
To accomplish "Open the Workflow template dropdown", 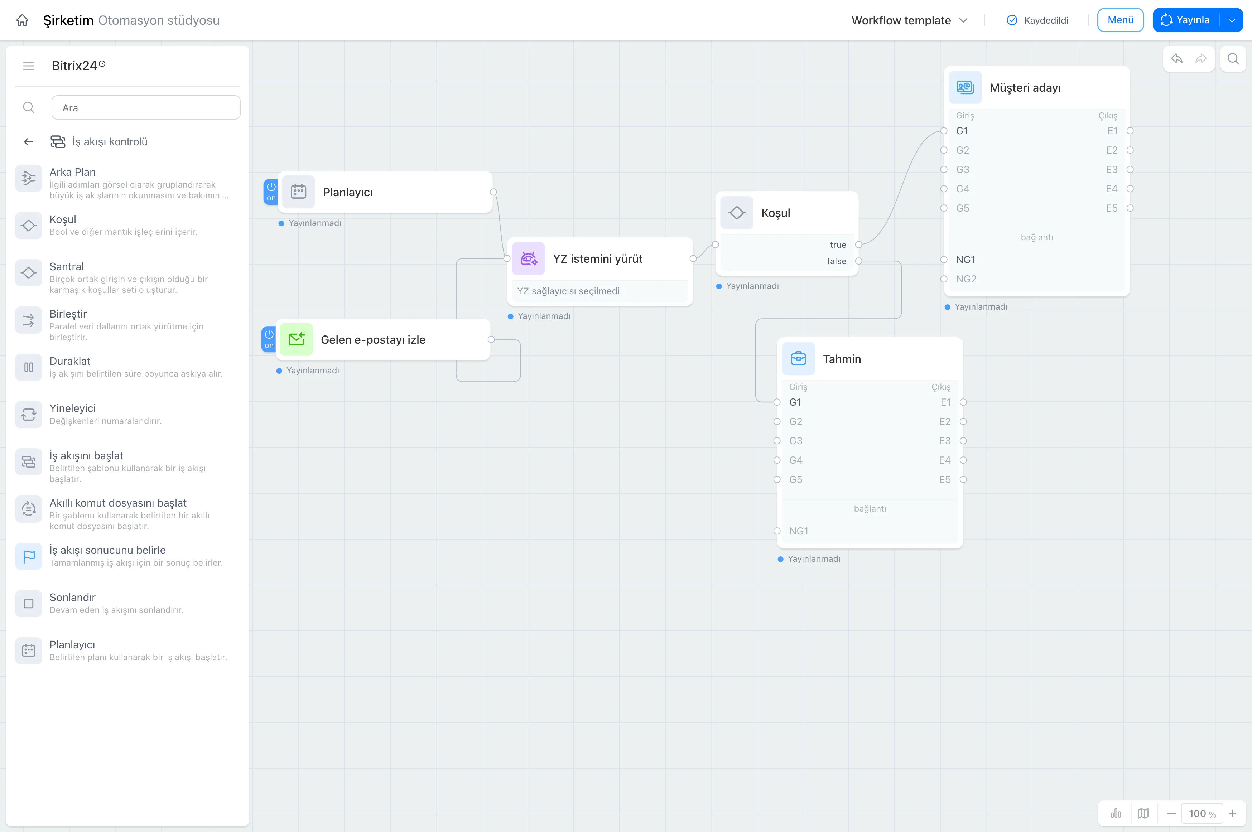I will coord(910,20).
